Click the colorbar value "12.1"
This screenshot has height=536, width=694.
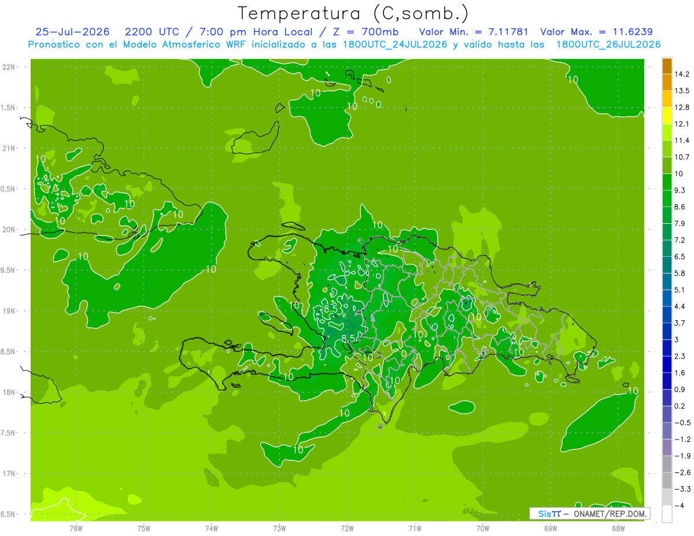click(x=682, y=124)
